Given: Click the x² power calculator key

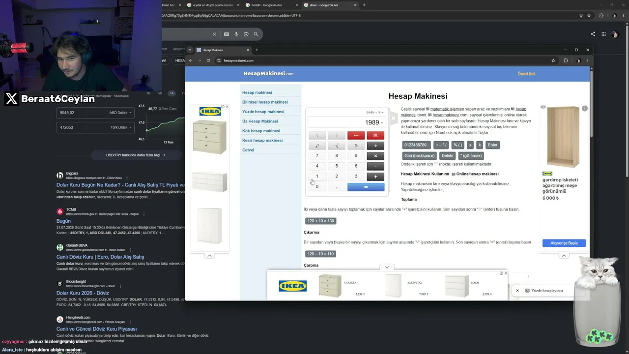Looking at the screenshot, I should coord(317,146).
